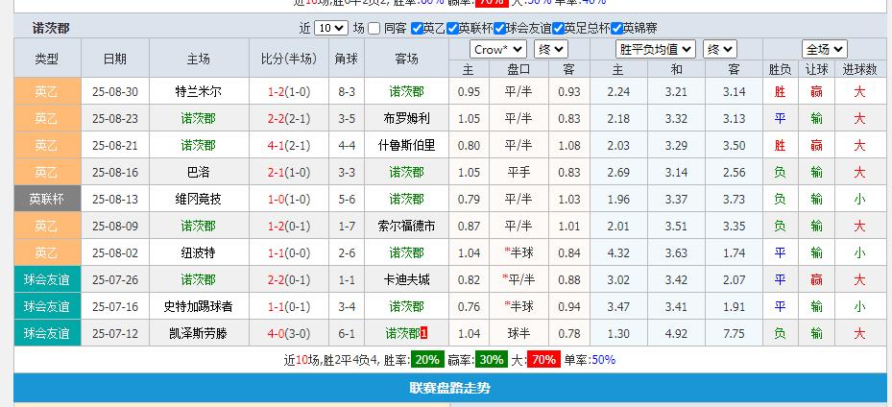892x407 pixels.
Task: Open the match count dropdown showing 10
Action: coord(330,28)
